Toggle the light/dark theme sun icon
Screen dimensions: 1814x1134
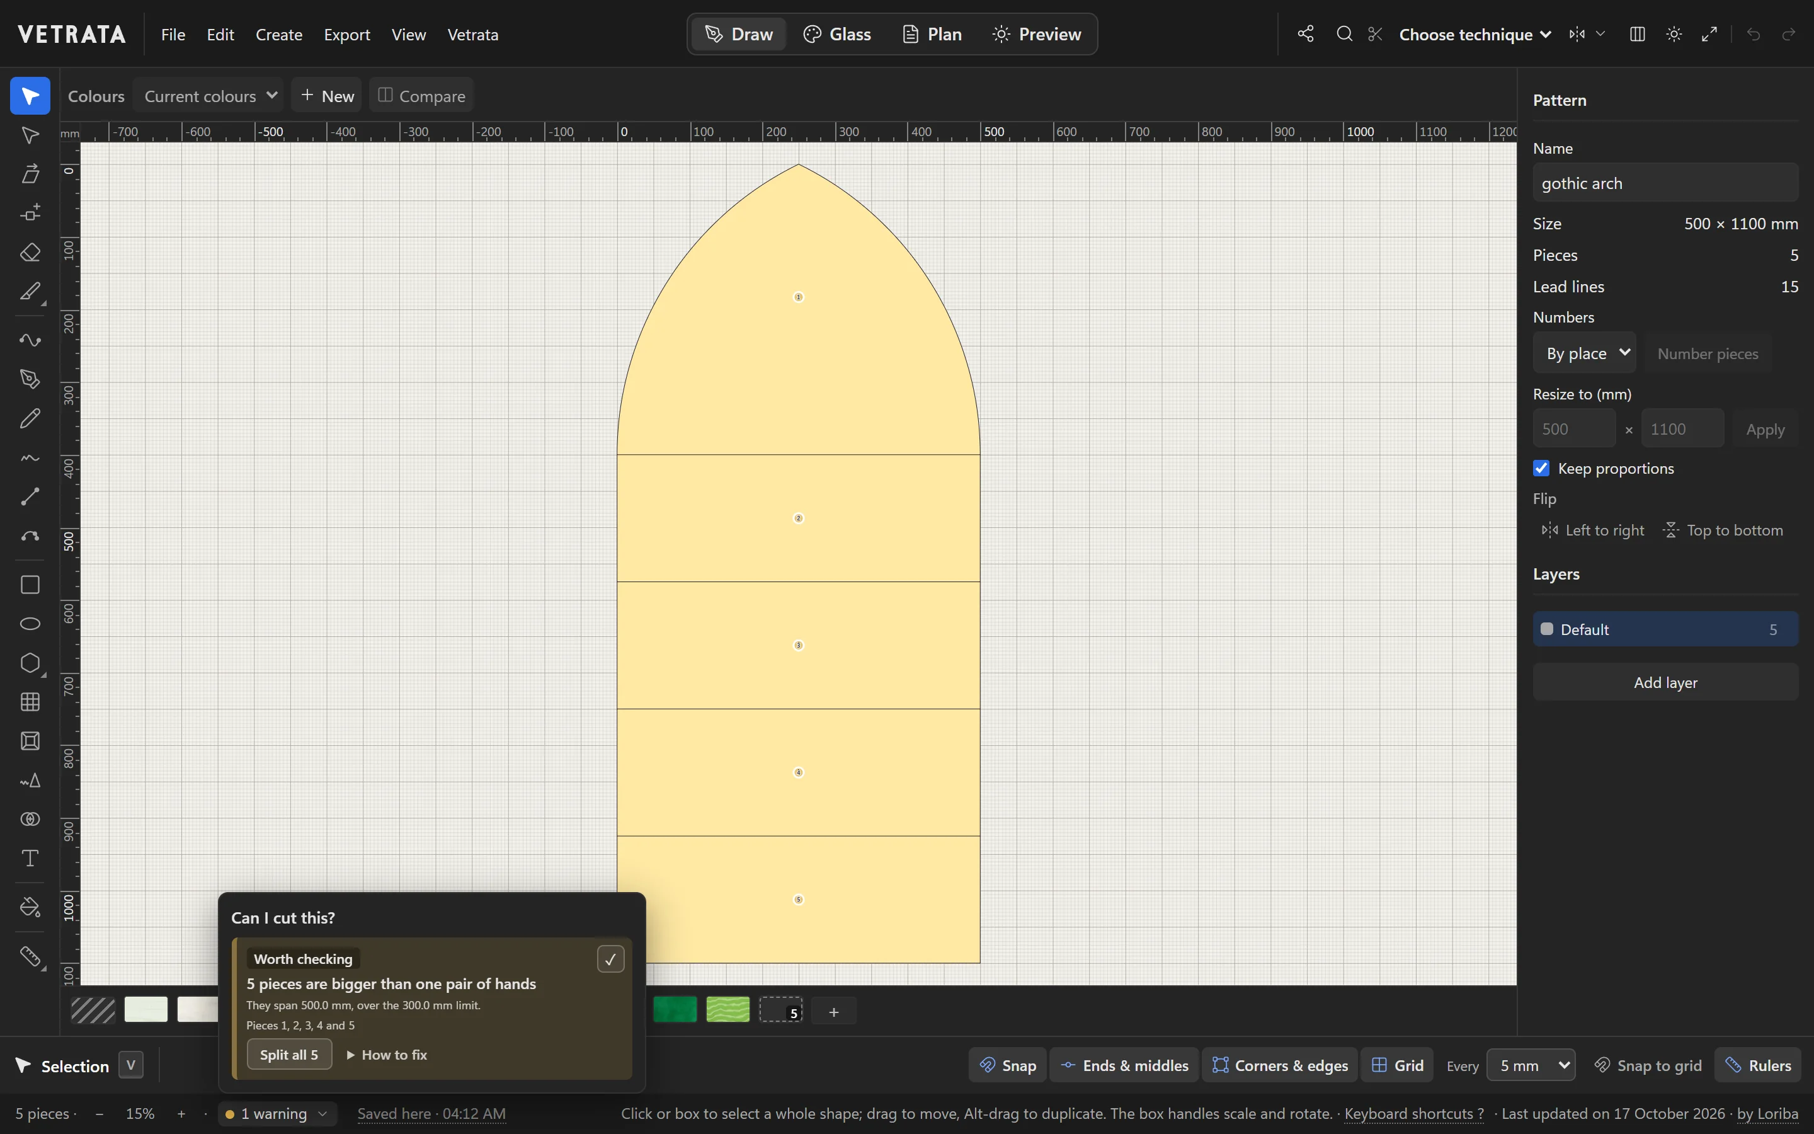(1674, 34)
